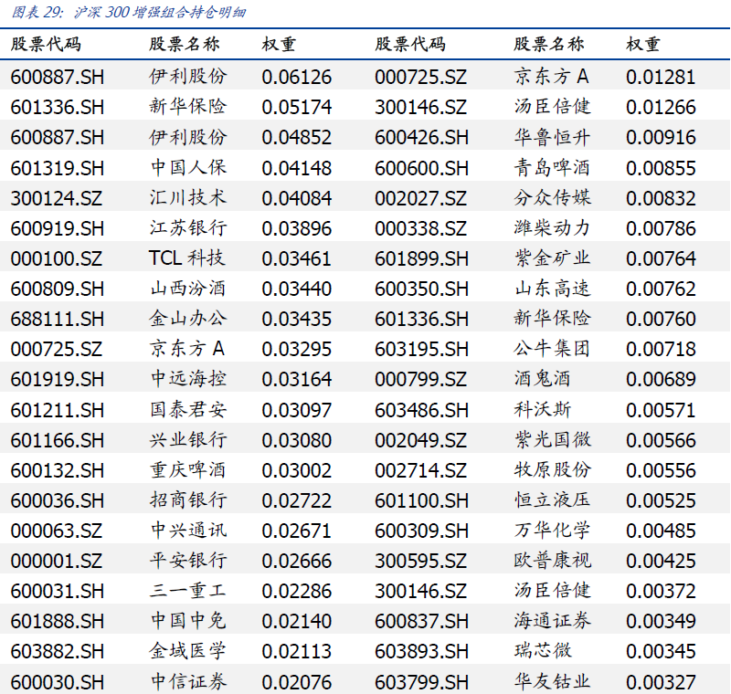This screenshot has height=694, width=731.
Task: Select weight cell 0.05174
Action: tap(296, 107)
